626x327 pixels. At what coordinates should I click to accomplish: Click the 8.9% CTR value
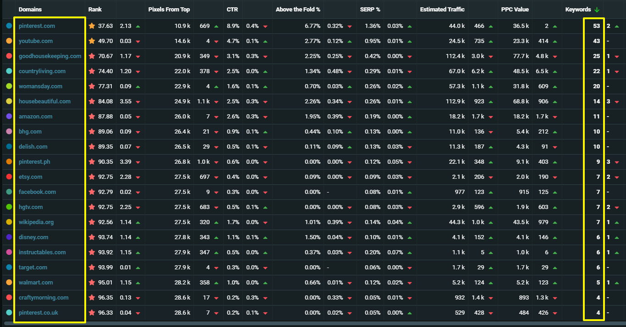(x=233, y=26)
